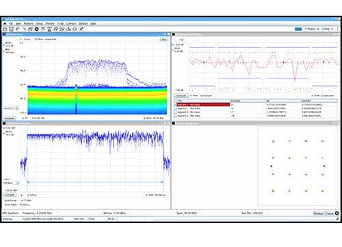342x247 pixels.
Task: Click the Traces button in bottom bar
Action: point(330,214)
